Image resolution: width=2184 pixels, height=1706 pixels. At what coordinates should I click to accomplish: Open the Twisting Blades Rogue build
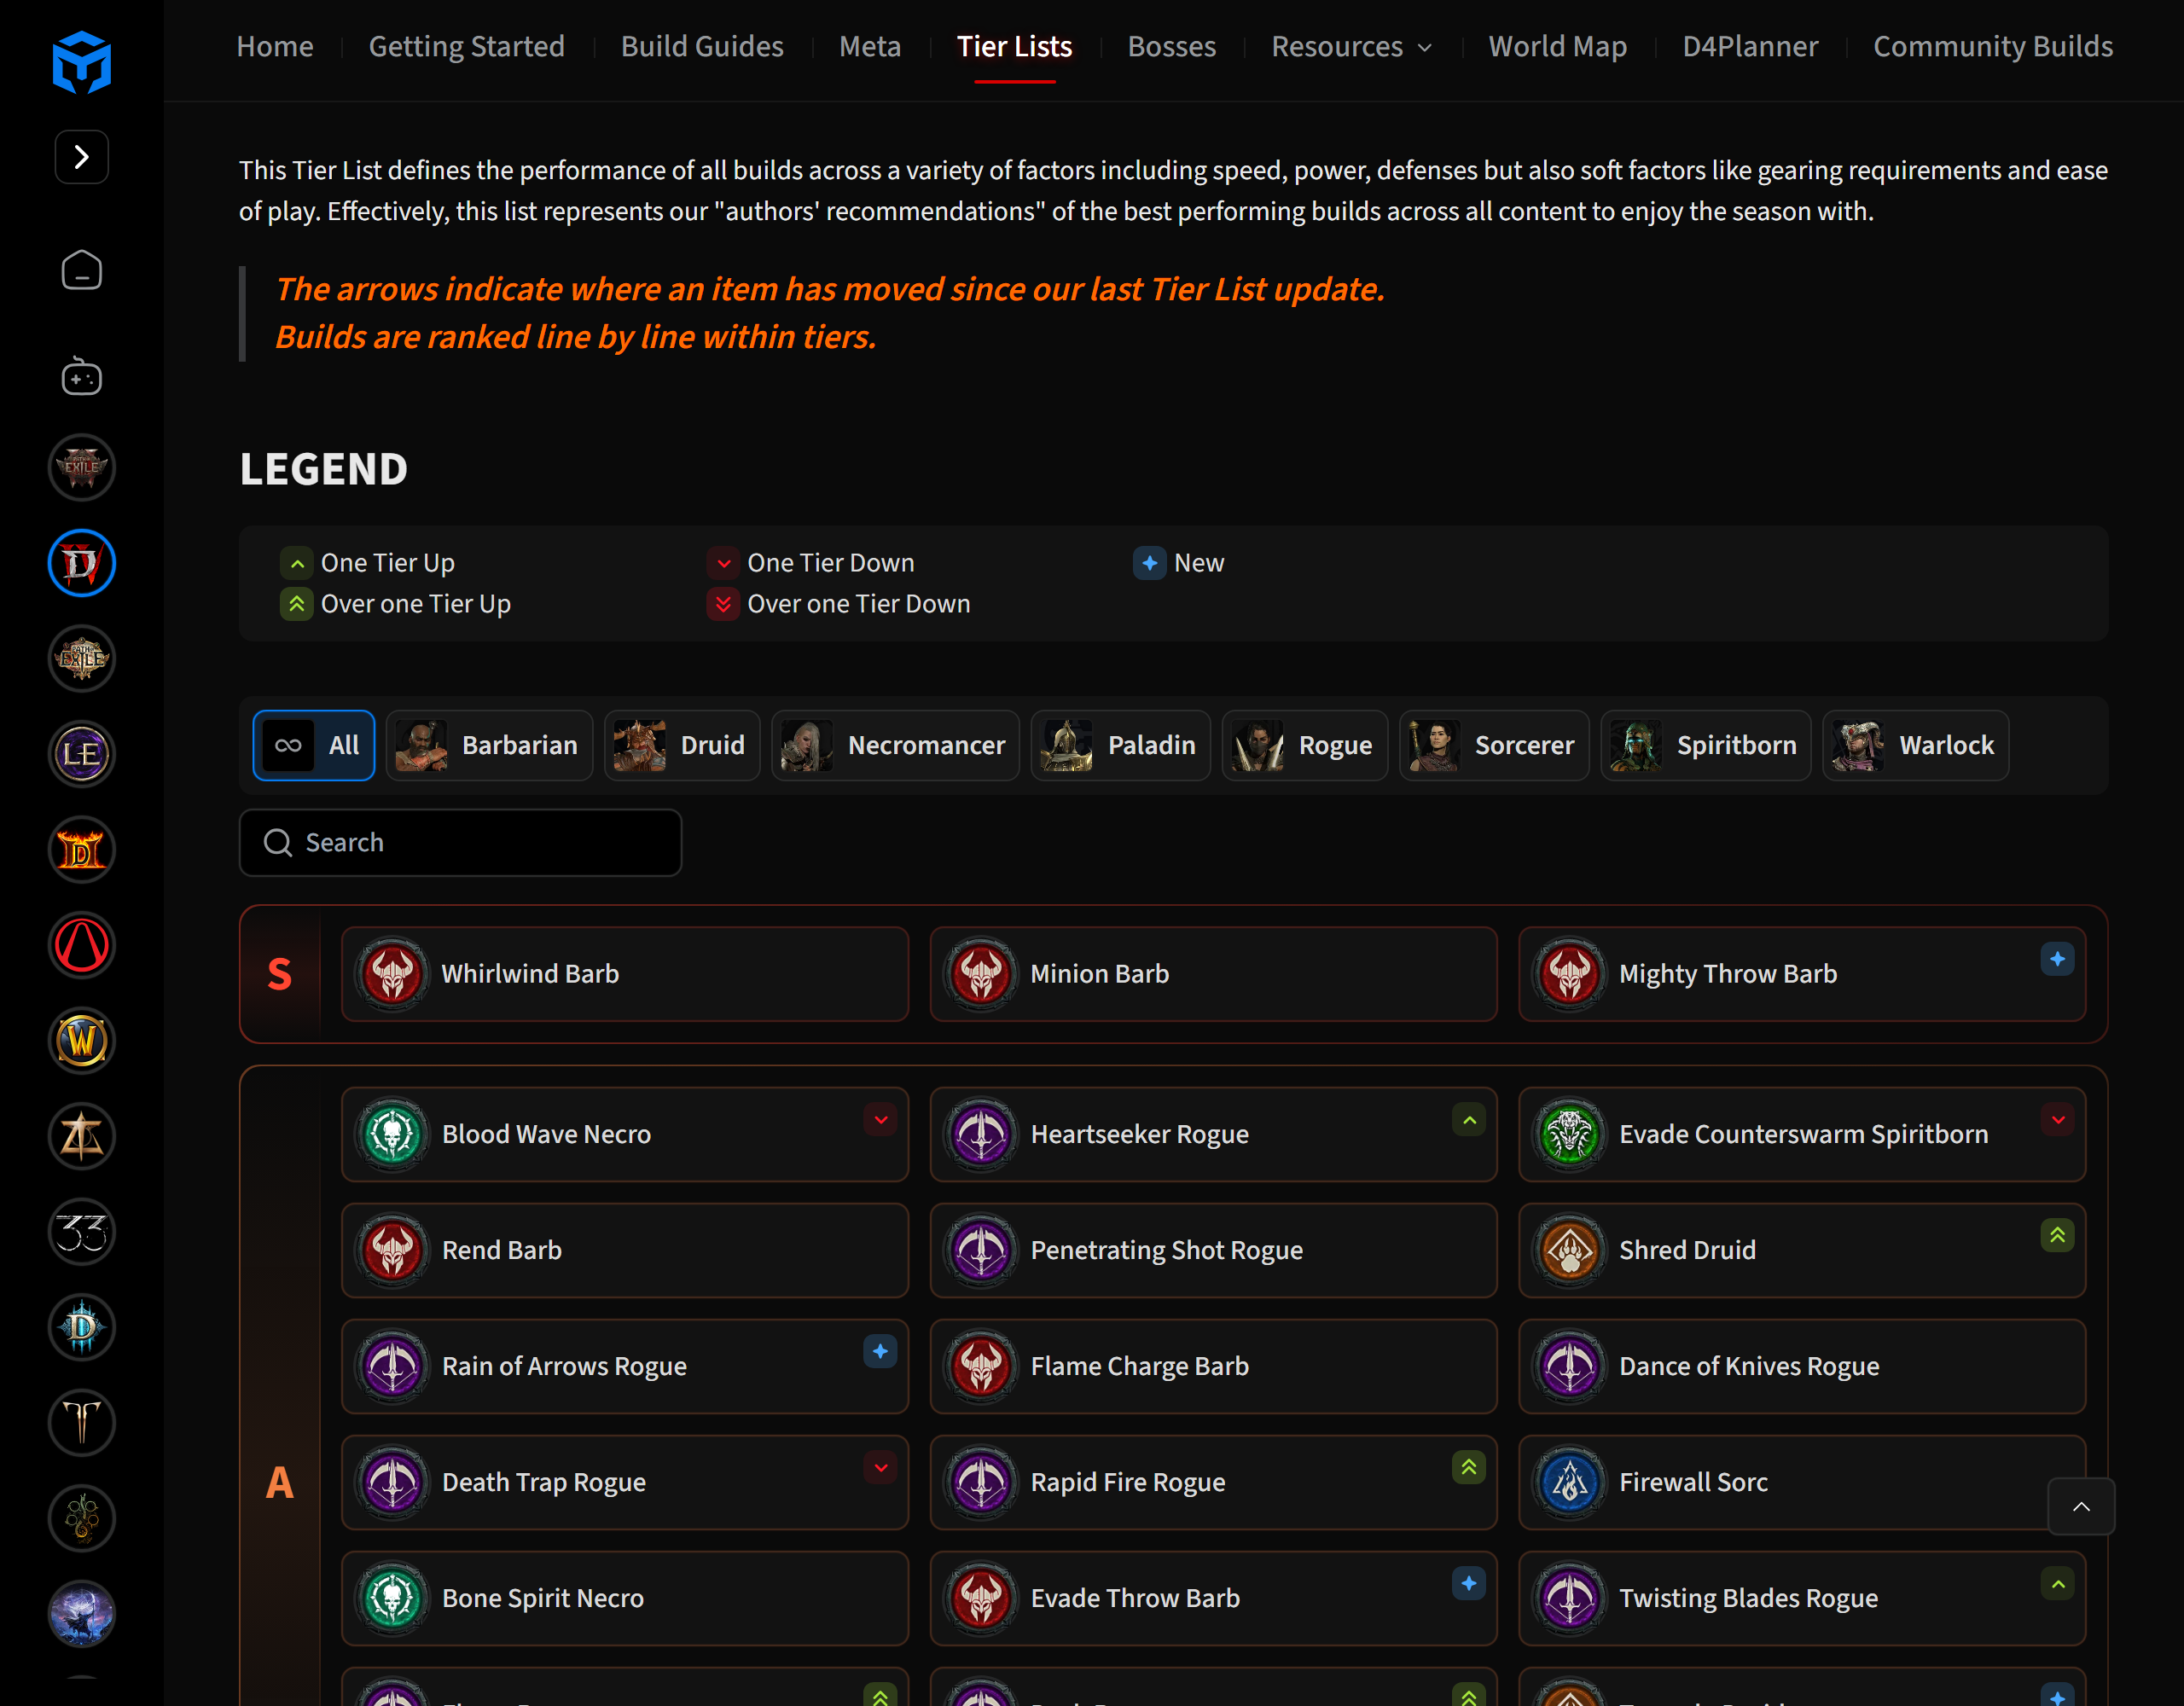[1802, 1598]
